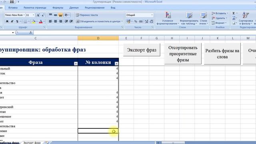Click the formula bar input field
This screenshot has height=144, width=256.
click(144, 33)
